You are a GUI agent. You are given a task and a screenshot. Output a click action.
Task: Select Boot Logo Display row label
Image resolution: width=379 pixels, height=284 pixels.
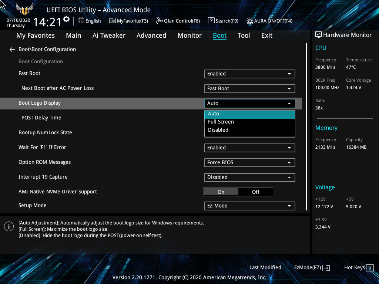(x=40, y=103)
